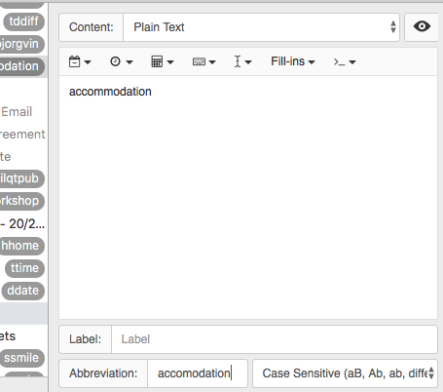Select the ttime snippet in sidebar
This screenshot has width=443, height=392.
tap(24, 268)
